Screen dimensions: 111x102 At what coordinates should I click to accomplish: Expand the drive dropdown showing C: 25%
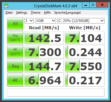click(81, 21)
